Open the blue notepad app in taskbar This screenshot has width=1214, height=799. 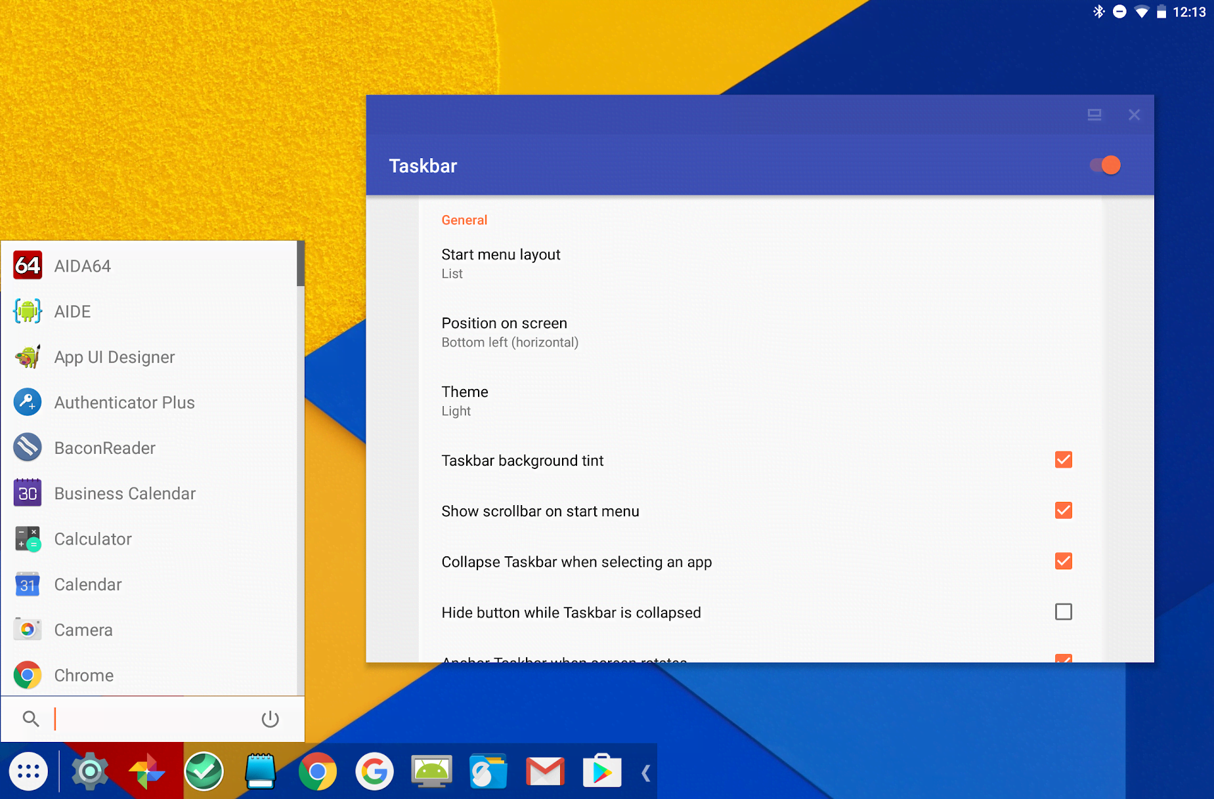(261, 771)
